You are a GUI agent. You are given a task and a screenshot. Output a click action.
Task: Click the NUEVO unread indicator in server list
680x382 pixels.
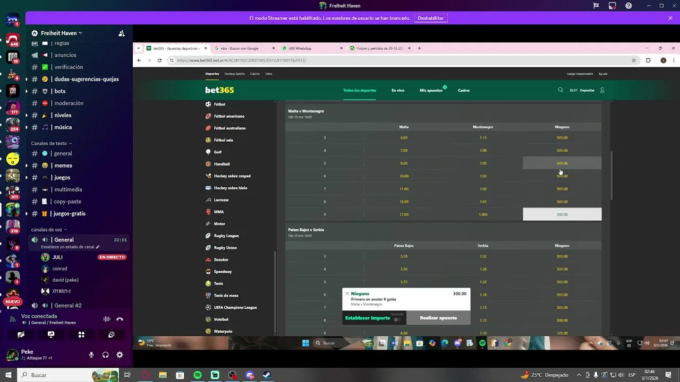point(12,301)
